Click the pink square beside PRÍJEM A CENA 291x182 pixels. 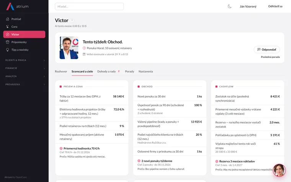point(60,87)
